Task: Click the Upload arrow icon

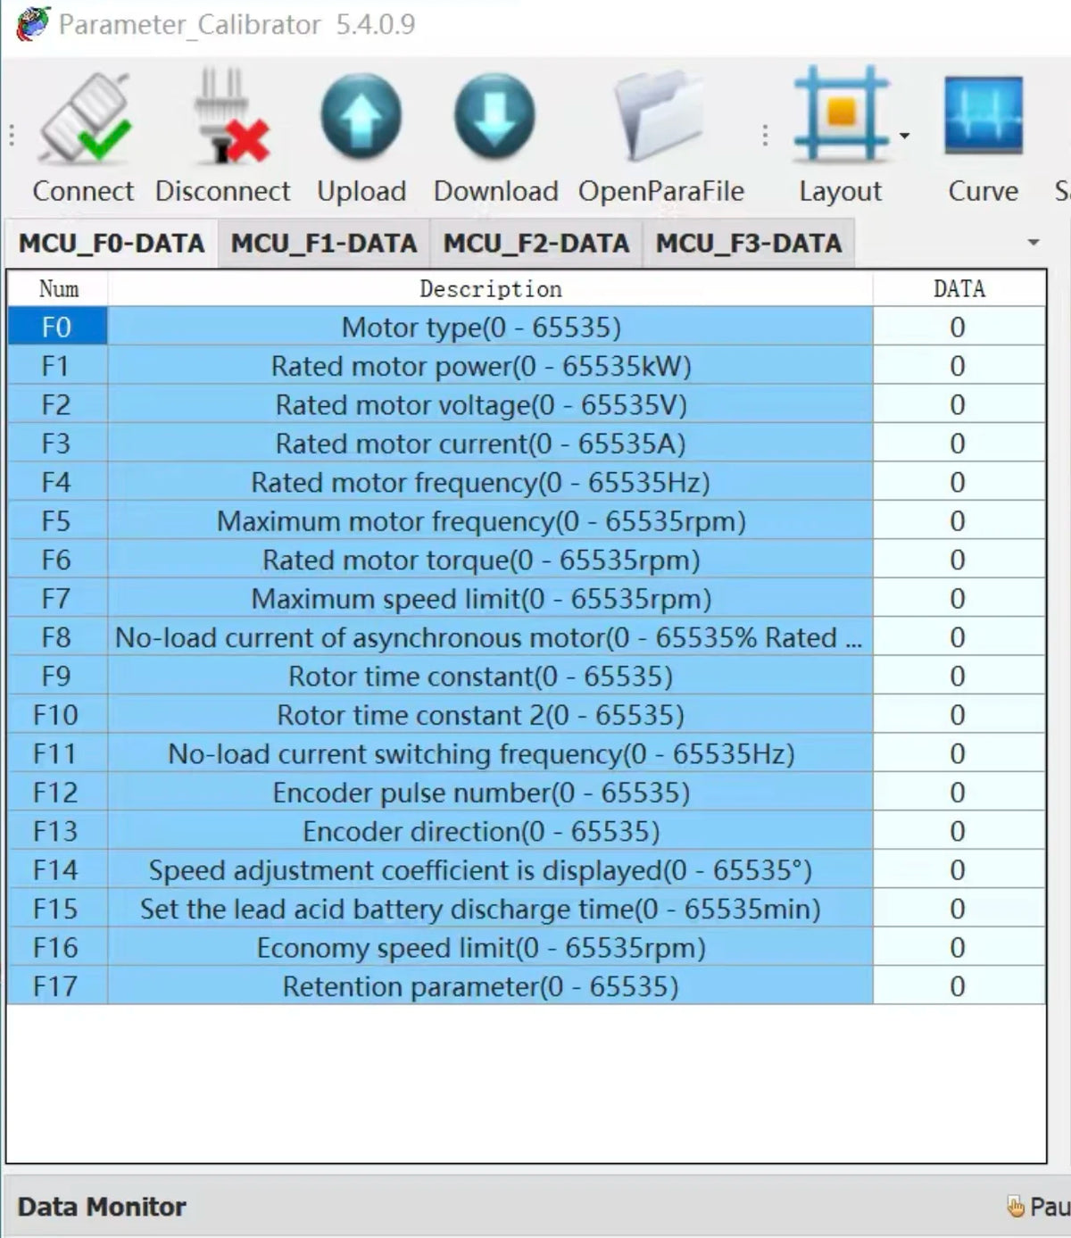Action: [361, 117]
